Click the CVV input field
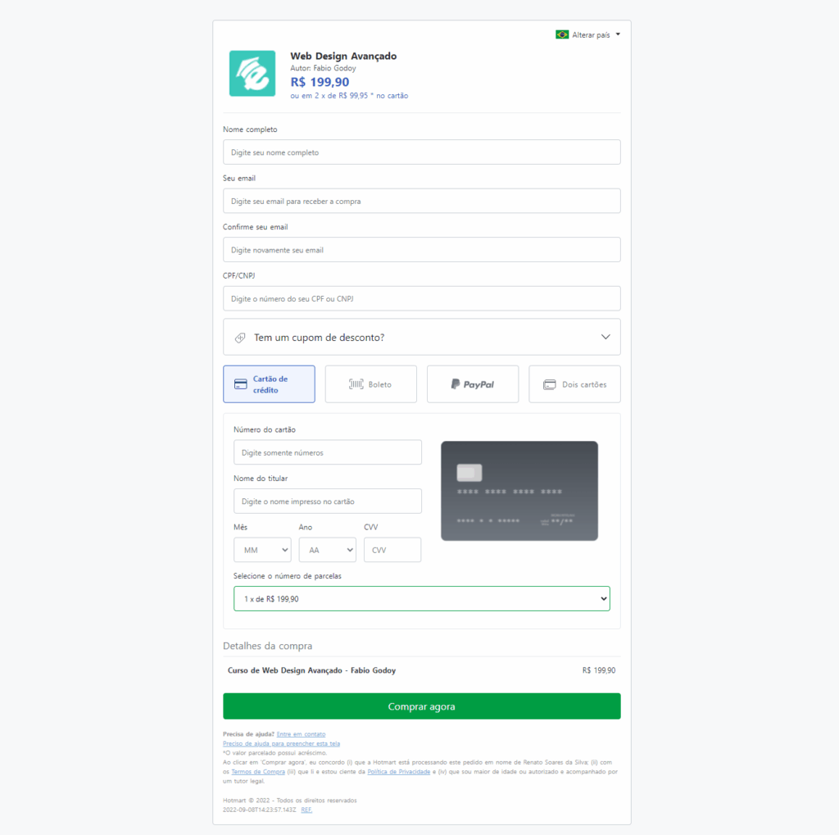839x835 pixels. [x=392, y=550]
